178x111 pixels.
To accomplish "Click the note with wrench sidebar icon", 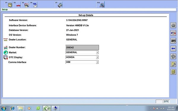I will click(x=173, y=64).
